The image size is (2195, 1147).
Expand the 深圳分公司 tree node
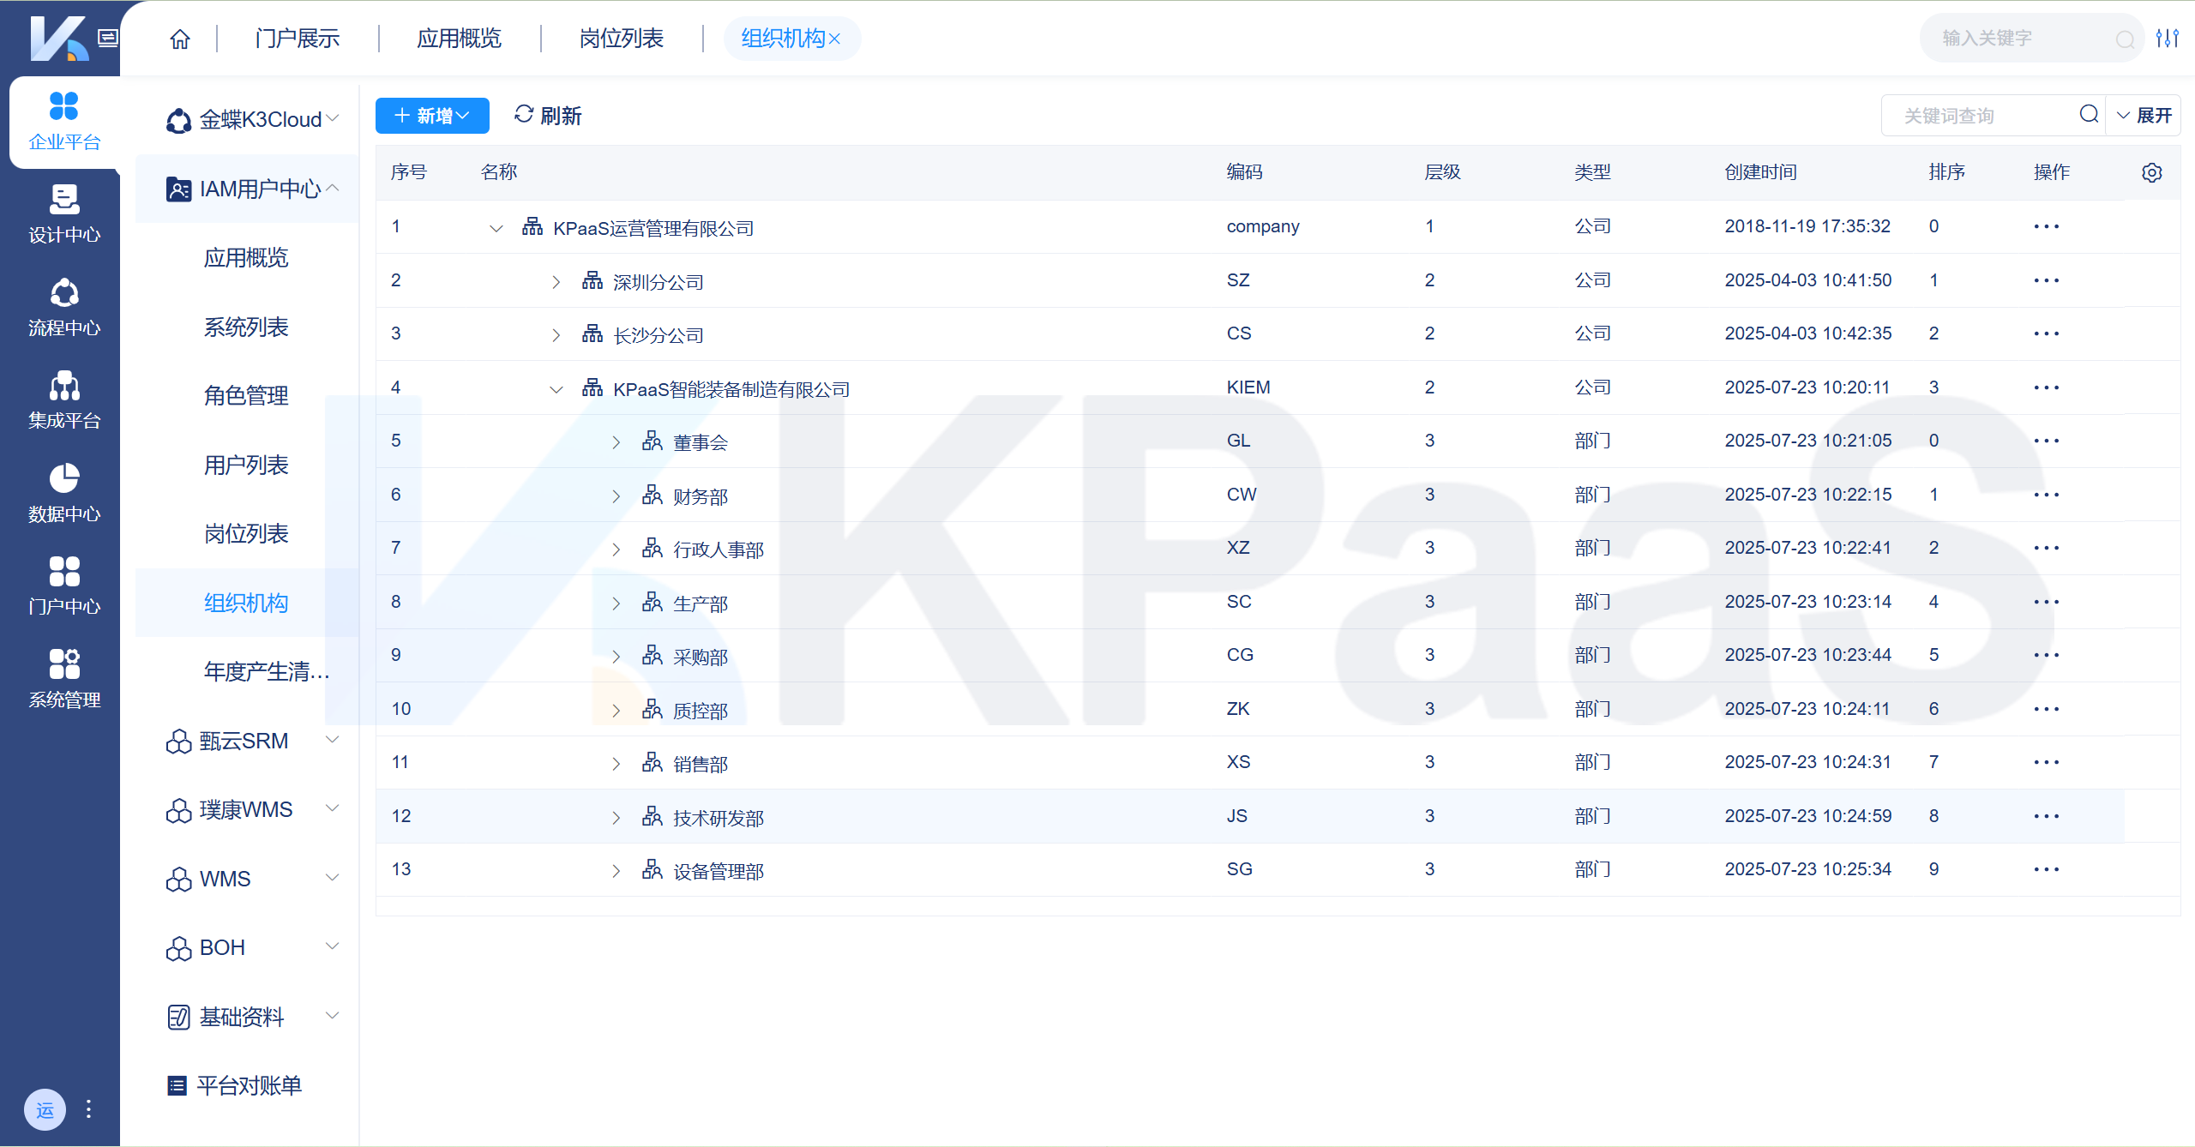coord(556,282)
